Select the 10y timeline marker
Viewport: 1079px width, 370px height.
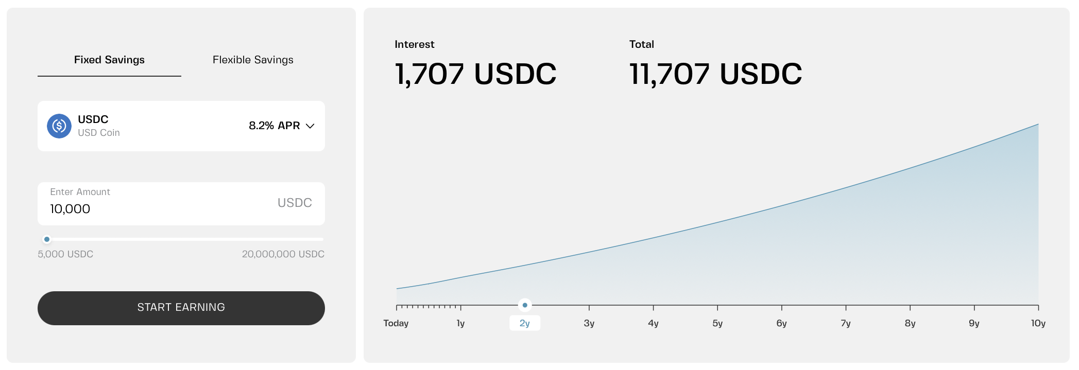coord(1038,323)
